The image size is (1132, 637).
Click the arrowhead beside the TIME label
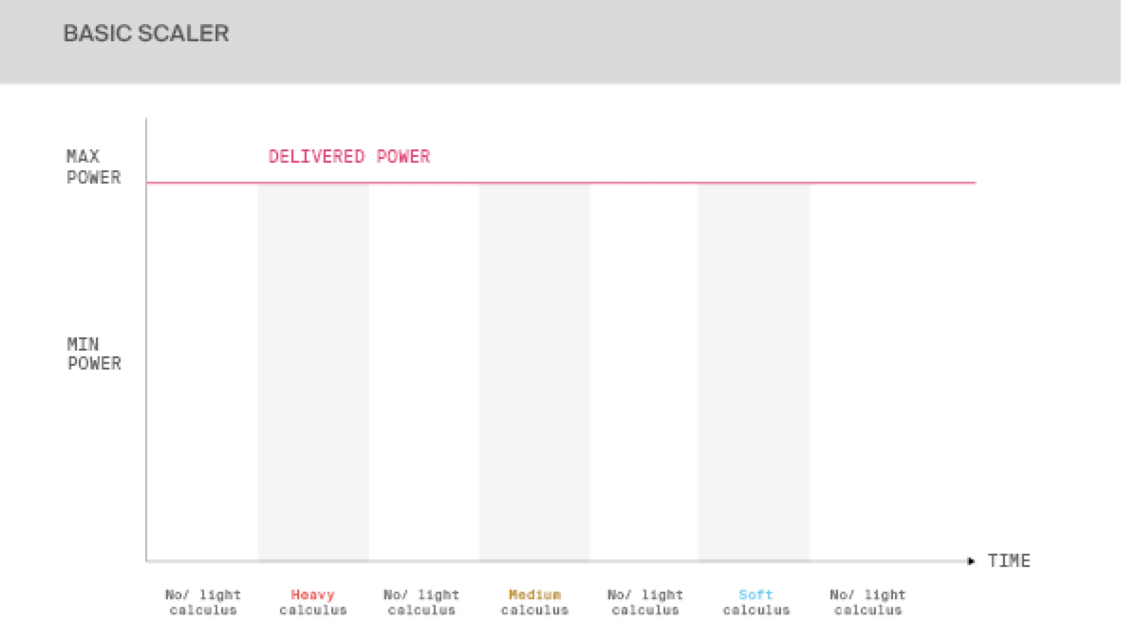[971, 562]
